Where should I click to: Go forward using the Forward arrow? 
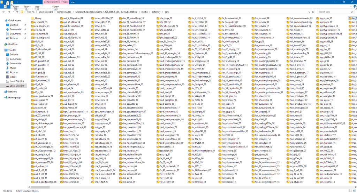[9, 12]
